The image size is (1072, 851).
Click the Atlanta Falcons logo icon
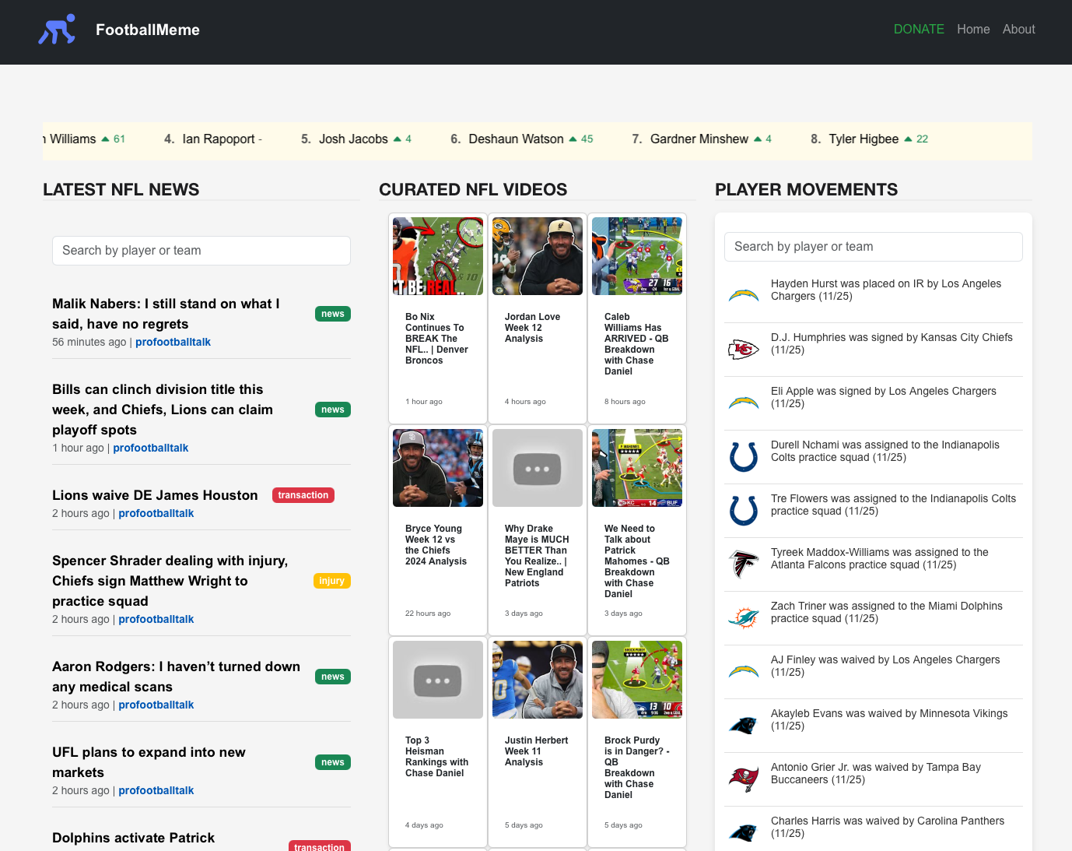click(743, 564)
